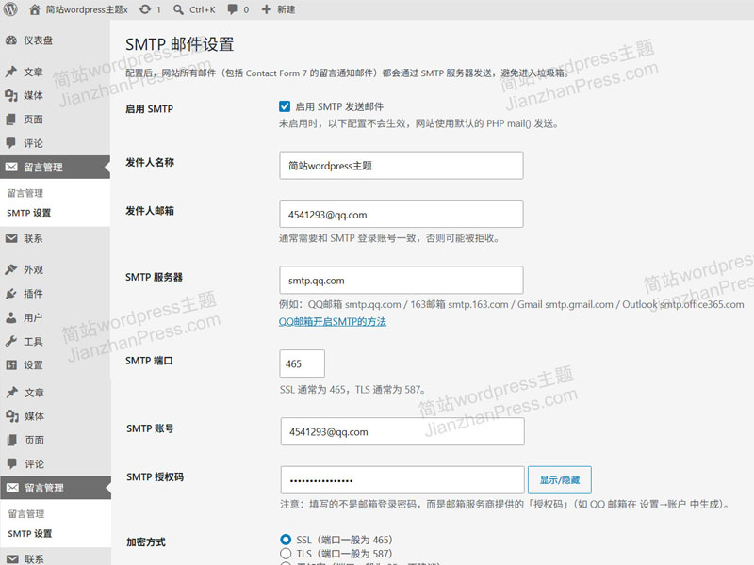Click the hint 未启用时，以下配置不会生效
The width and height of the screenshot is (754, 565).
[x=418, y=124]
